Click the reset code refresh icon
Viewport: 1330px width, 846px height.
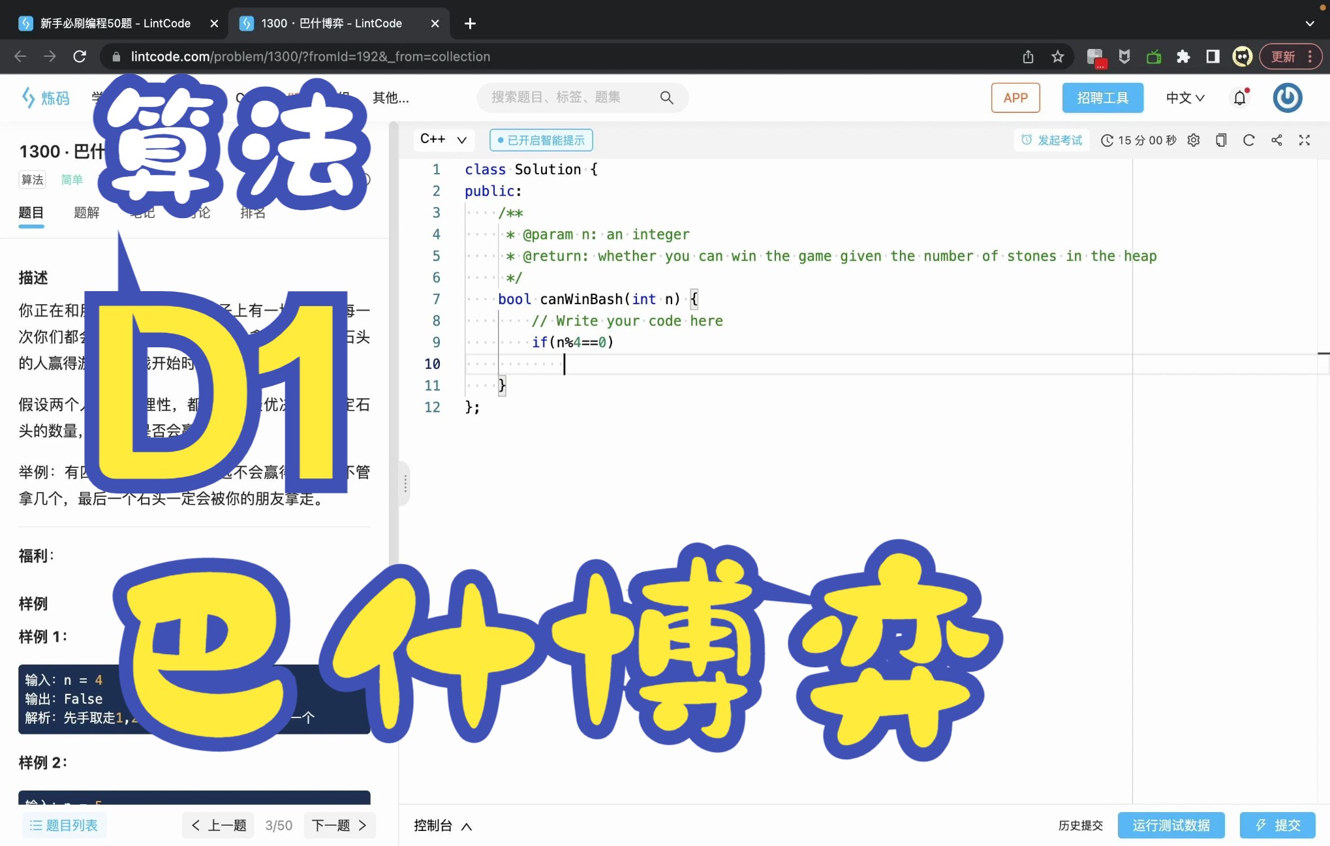tap(1248, 140)
